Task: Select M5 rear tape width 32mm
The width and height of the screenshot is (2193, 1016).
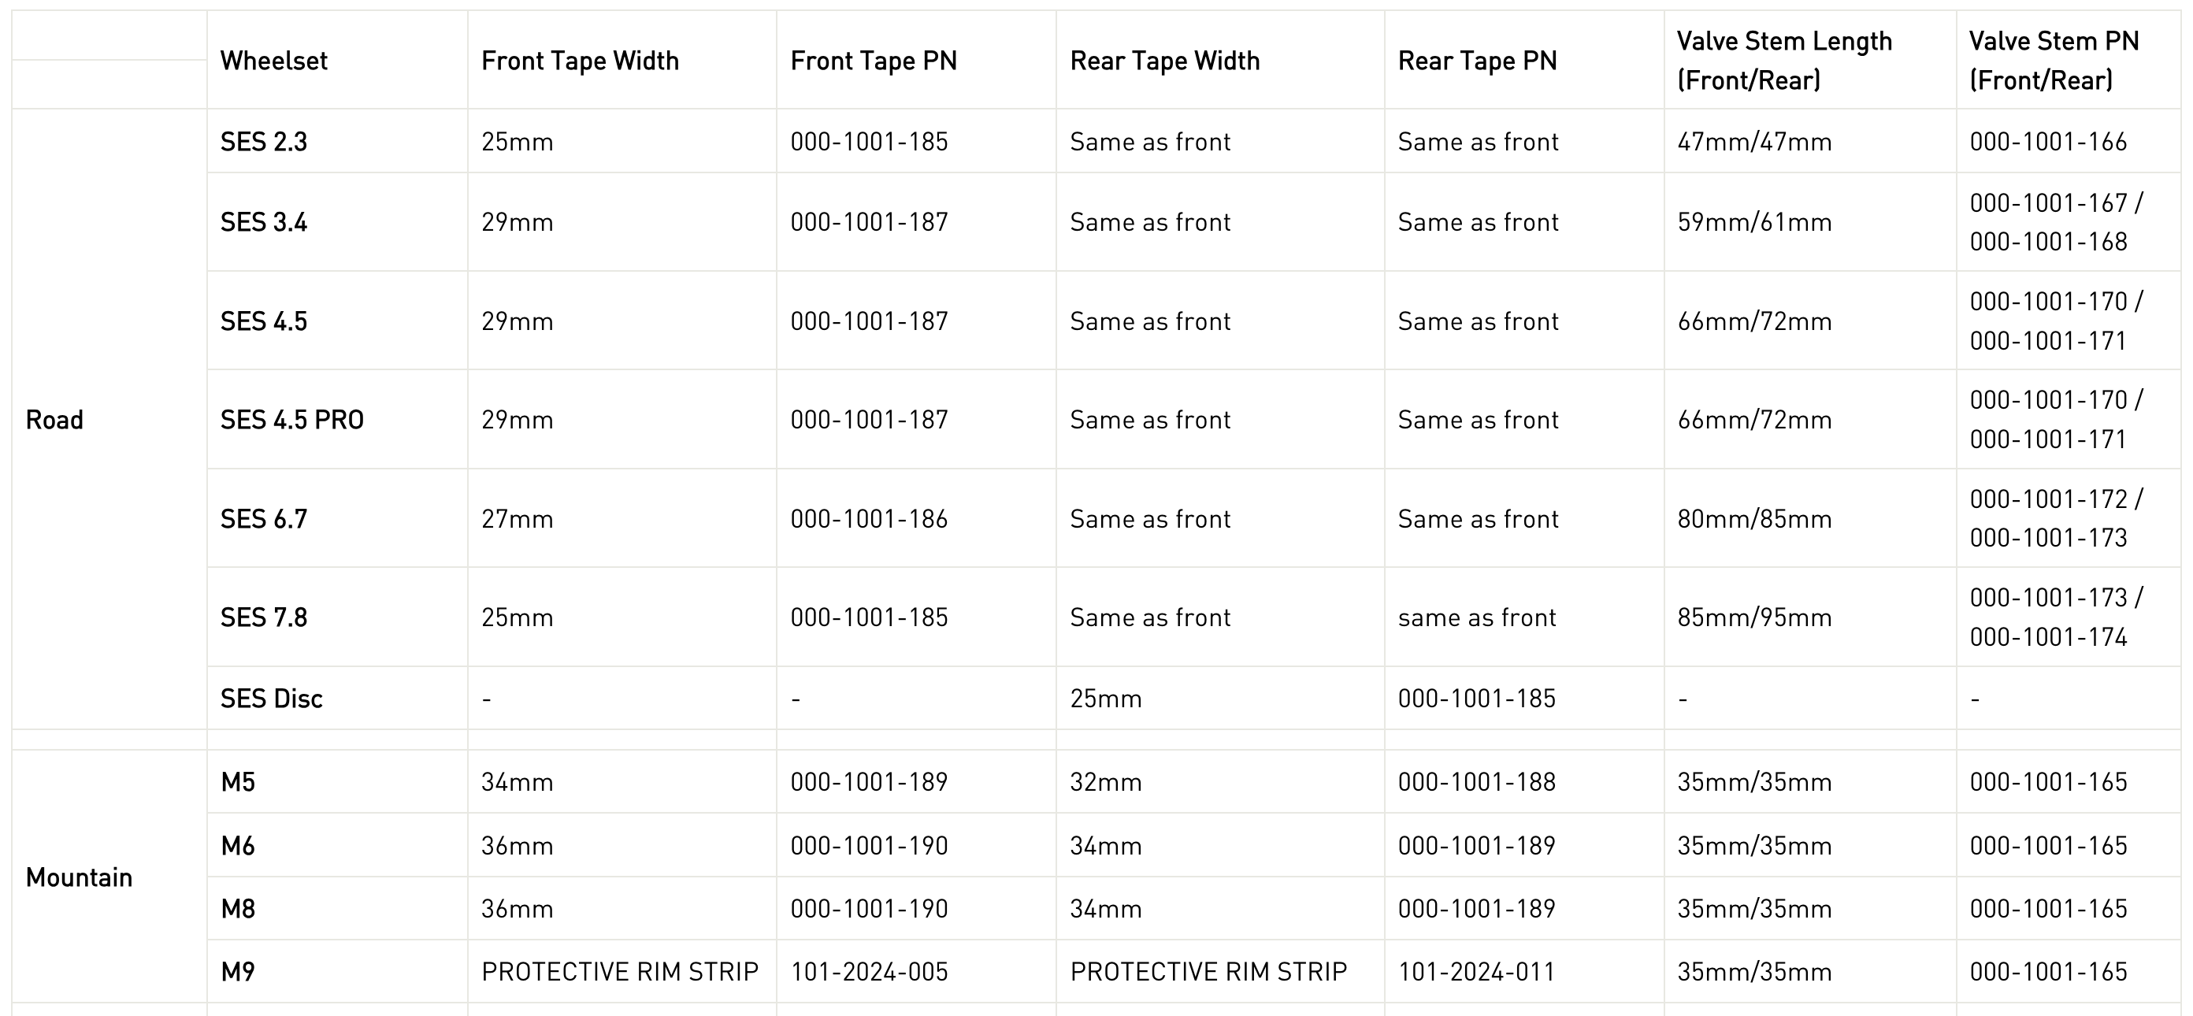Action: (1106, 781)
